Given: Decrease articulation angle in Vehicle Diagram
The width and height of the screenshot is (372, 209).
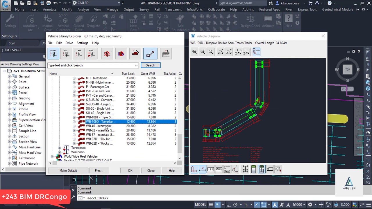Looking at the screenshot, I should click(x=246, y=52).
